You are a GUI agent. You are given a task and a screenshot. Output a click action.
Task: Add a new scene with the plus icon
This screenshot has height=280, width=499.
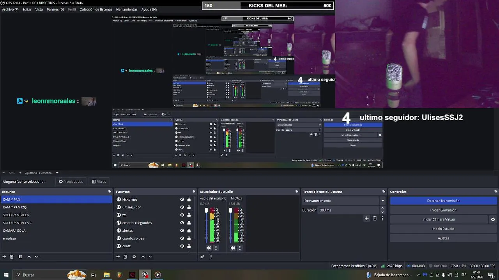(4, 257)
